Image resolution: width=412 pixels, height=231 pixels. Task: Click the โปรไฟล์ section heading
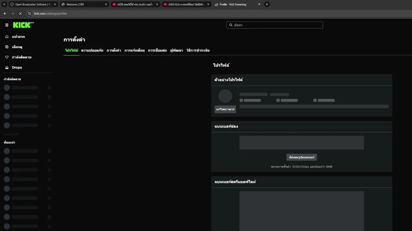[221, 65]
